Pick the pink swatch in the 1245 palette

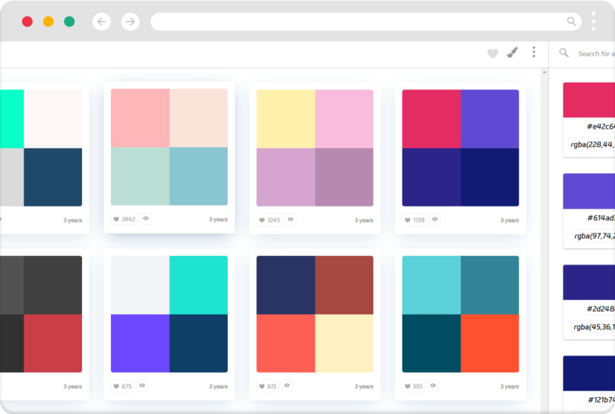point(344,119)
